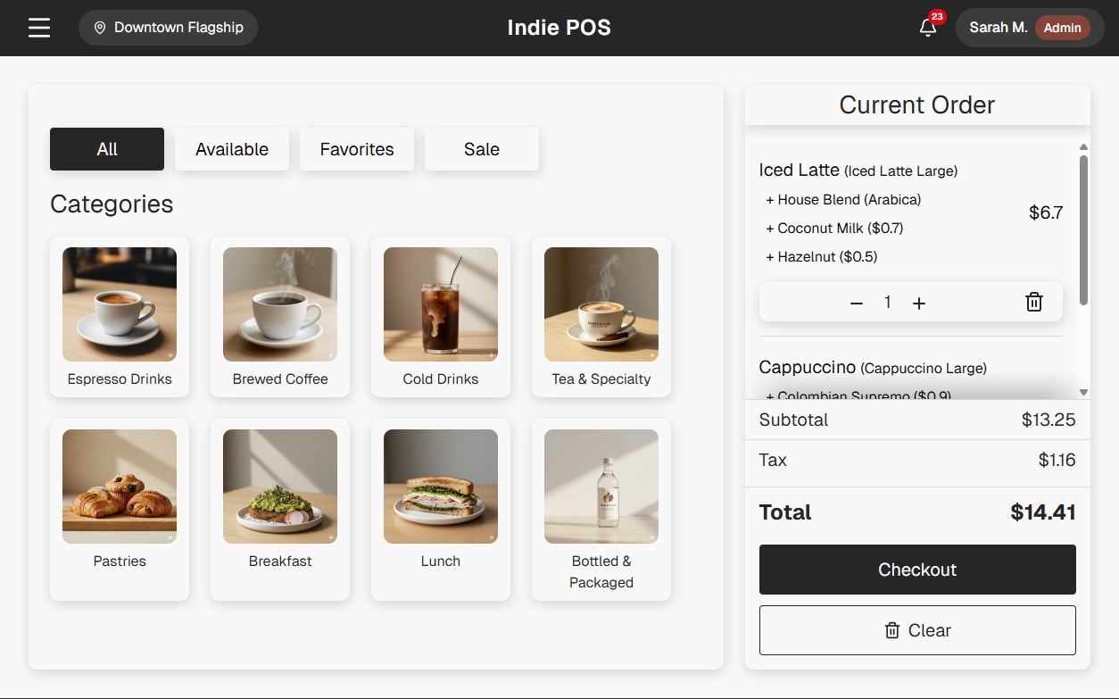Open the Sarah M. Admin user menu
Image resolution: width=1119 pixels, height=699 pixels.
[x=1029, y=28]
